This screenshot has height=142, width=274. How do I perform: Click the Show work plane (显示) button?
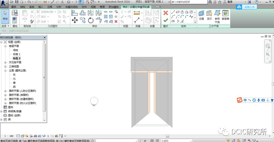[209, 15]
